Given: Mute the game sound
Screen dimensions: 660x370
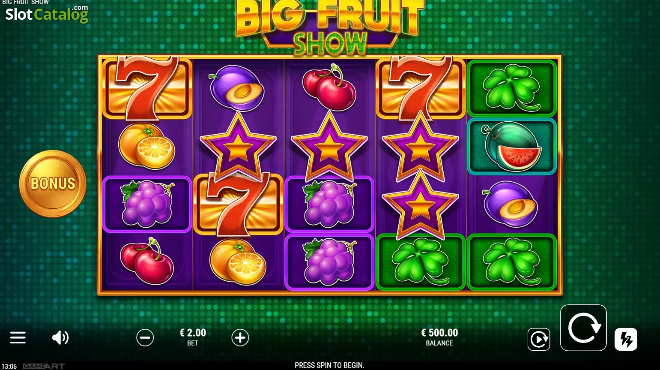Looking at the screenshot, I should pyautogui.click(x=60, y=338).
